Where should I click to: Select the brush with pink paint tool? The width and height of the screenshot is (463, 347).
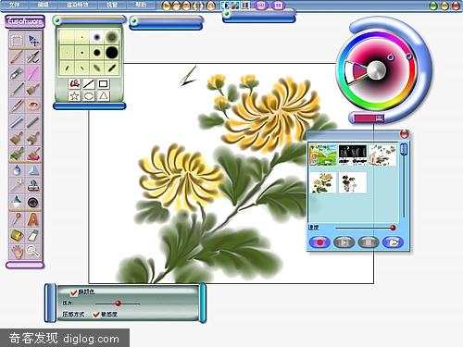[33, 154]
